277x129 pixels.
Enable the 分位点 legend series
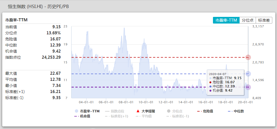(175, 111)
